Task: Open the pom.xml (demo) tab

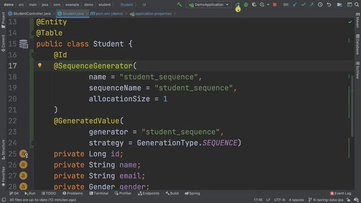Action: (107, 14)
